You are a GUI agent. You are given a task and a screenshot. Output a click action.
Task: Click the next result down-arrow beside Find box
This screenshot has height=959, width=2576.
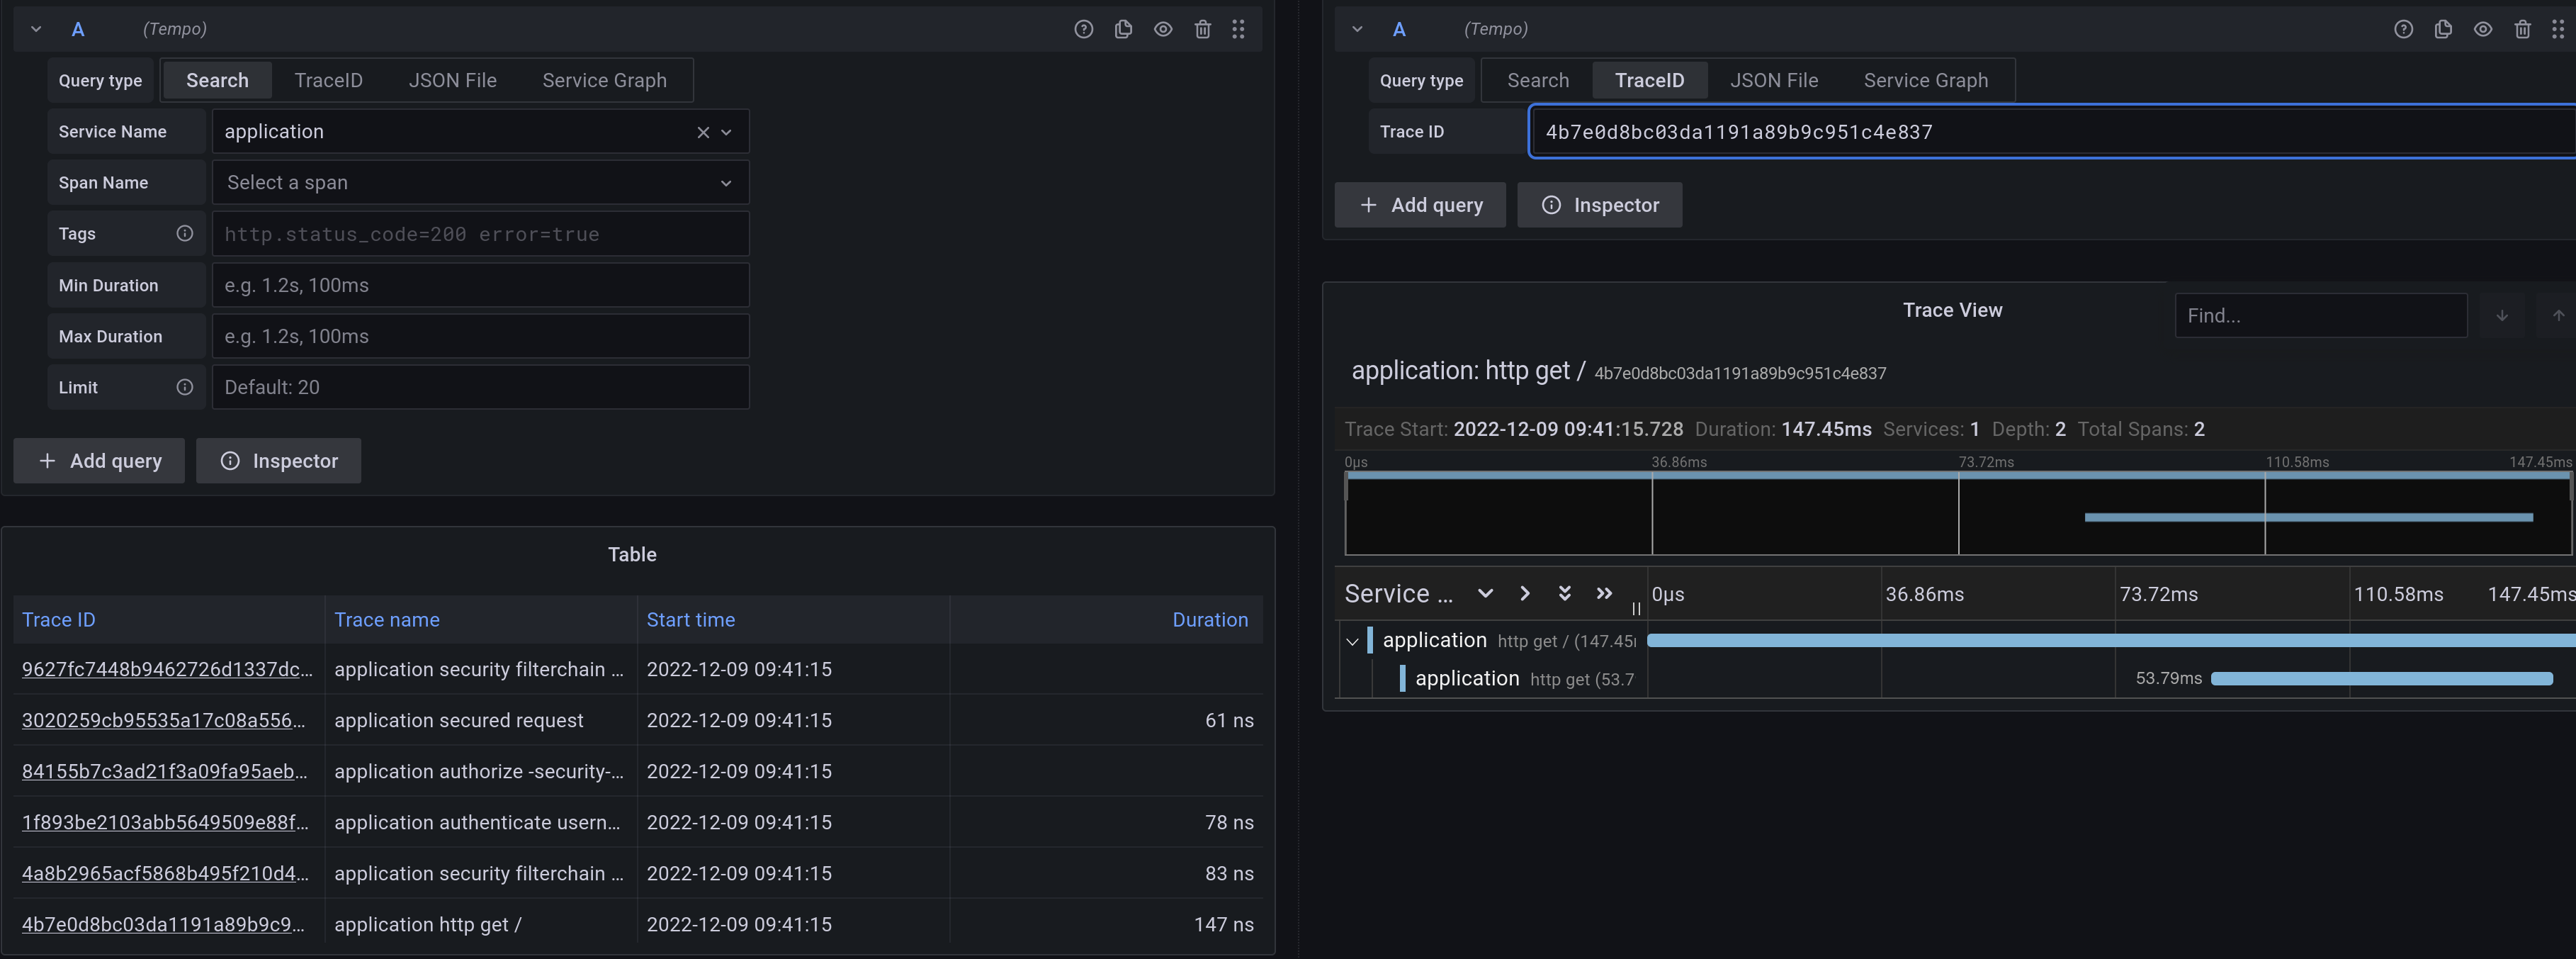tap(2501, 315)
